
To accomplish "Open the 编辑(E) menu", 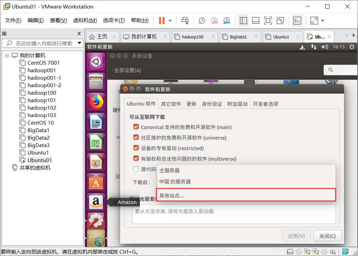I will (x=35, y=20).
